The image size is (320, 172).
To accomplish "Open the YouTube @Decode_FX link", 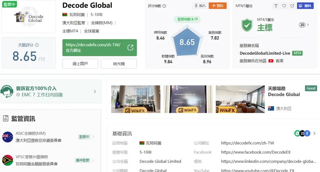I will pos(258,170).
